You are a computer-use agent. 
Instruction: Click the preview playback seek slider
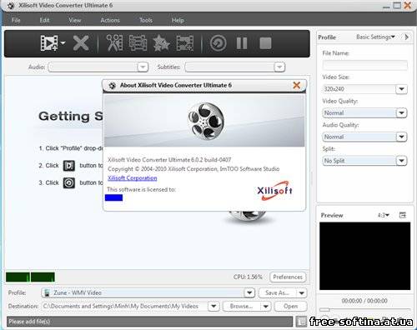(x=364, y=309)
